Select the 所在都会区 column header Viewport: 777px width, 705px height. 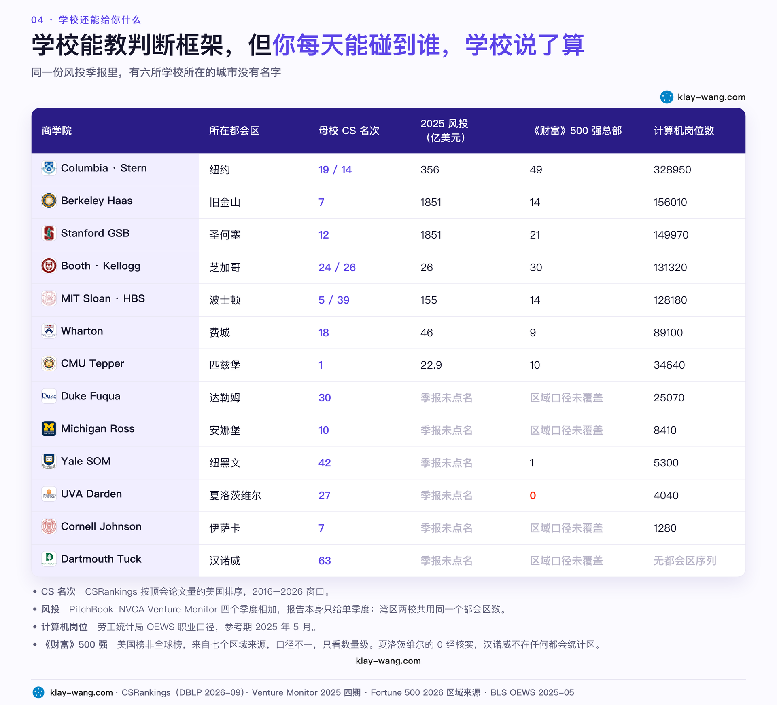click(x=234, y=131)
